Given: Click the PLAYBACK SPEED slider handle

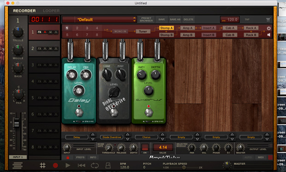Looking at the screenshot, I should click(184, 167).
